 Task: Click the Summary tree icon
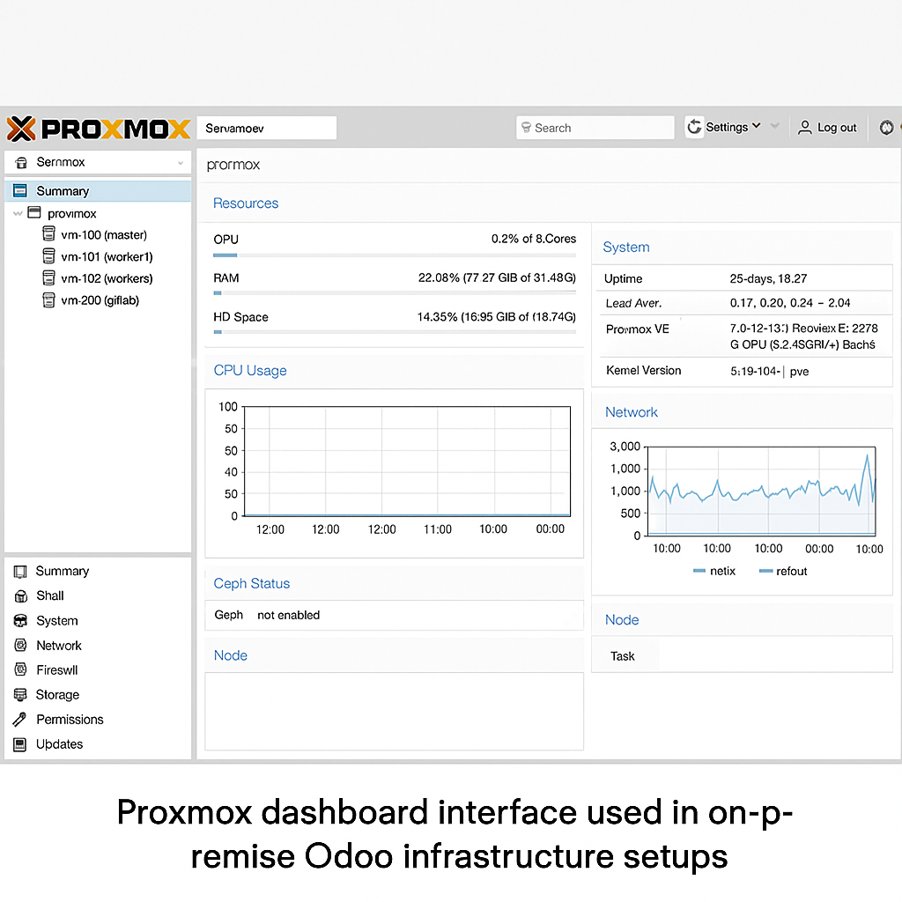(x=20, y=190)
